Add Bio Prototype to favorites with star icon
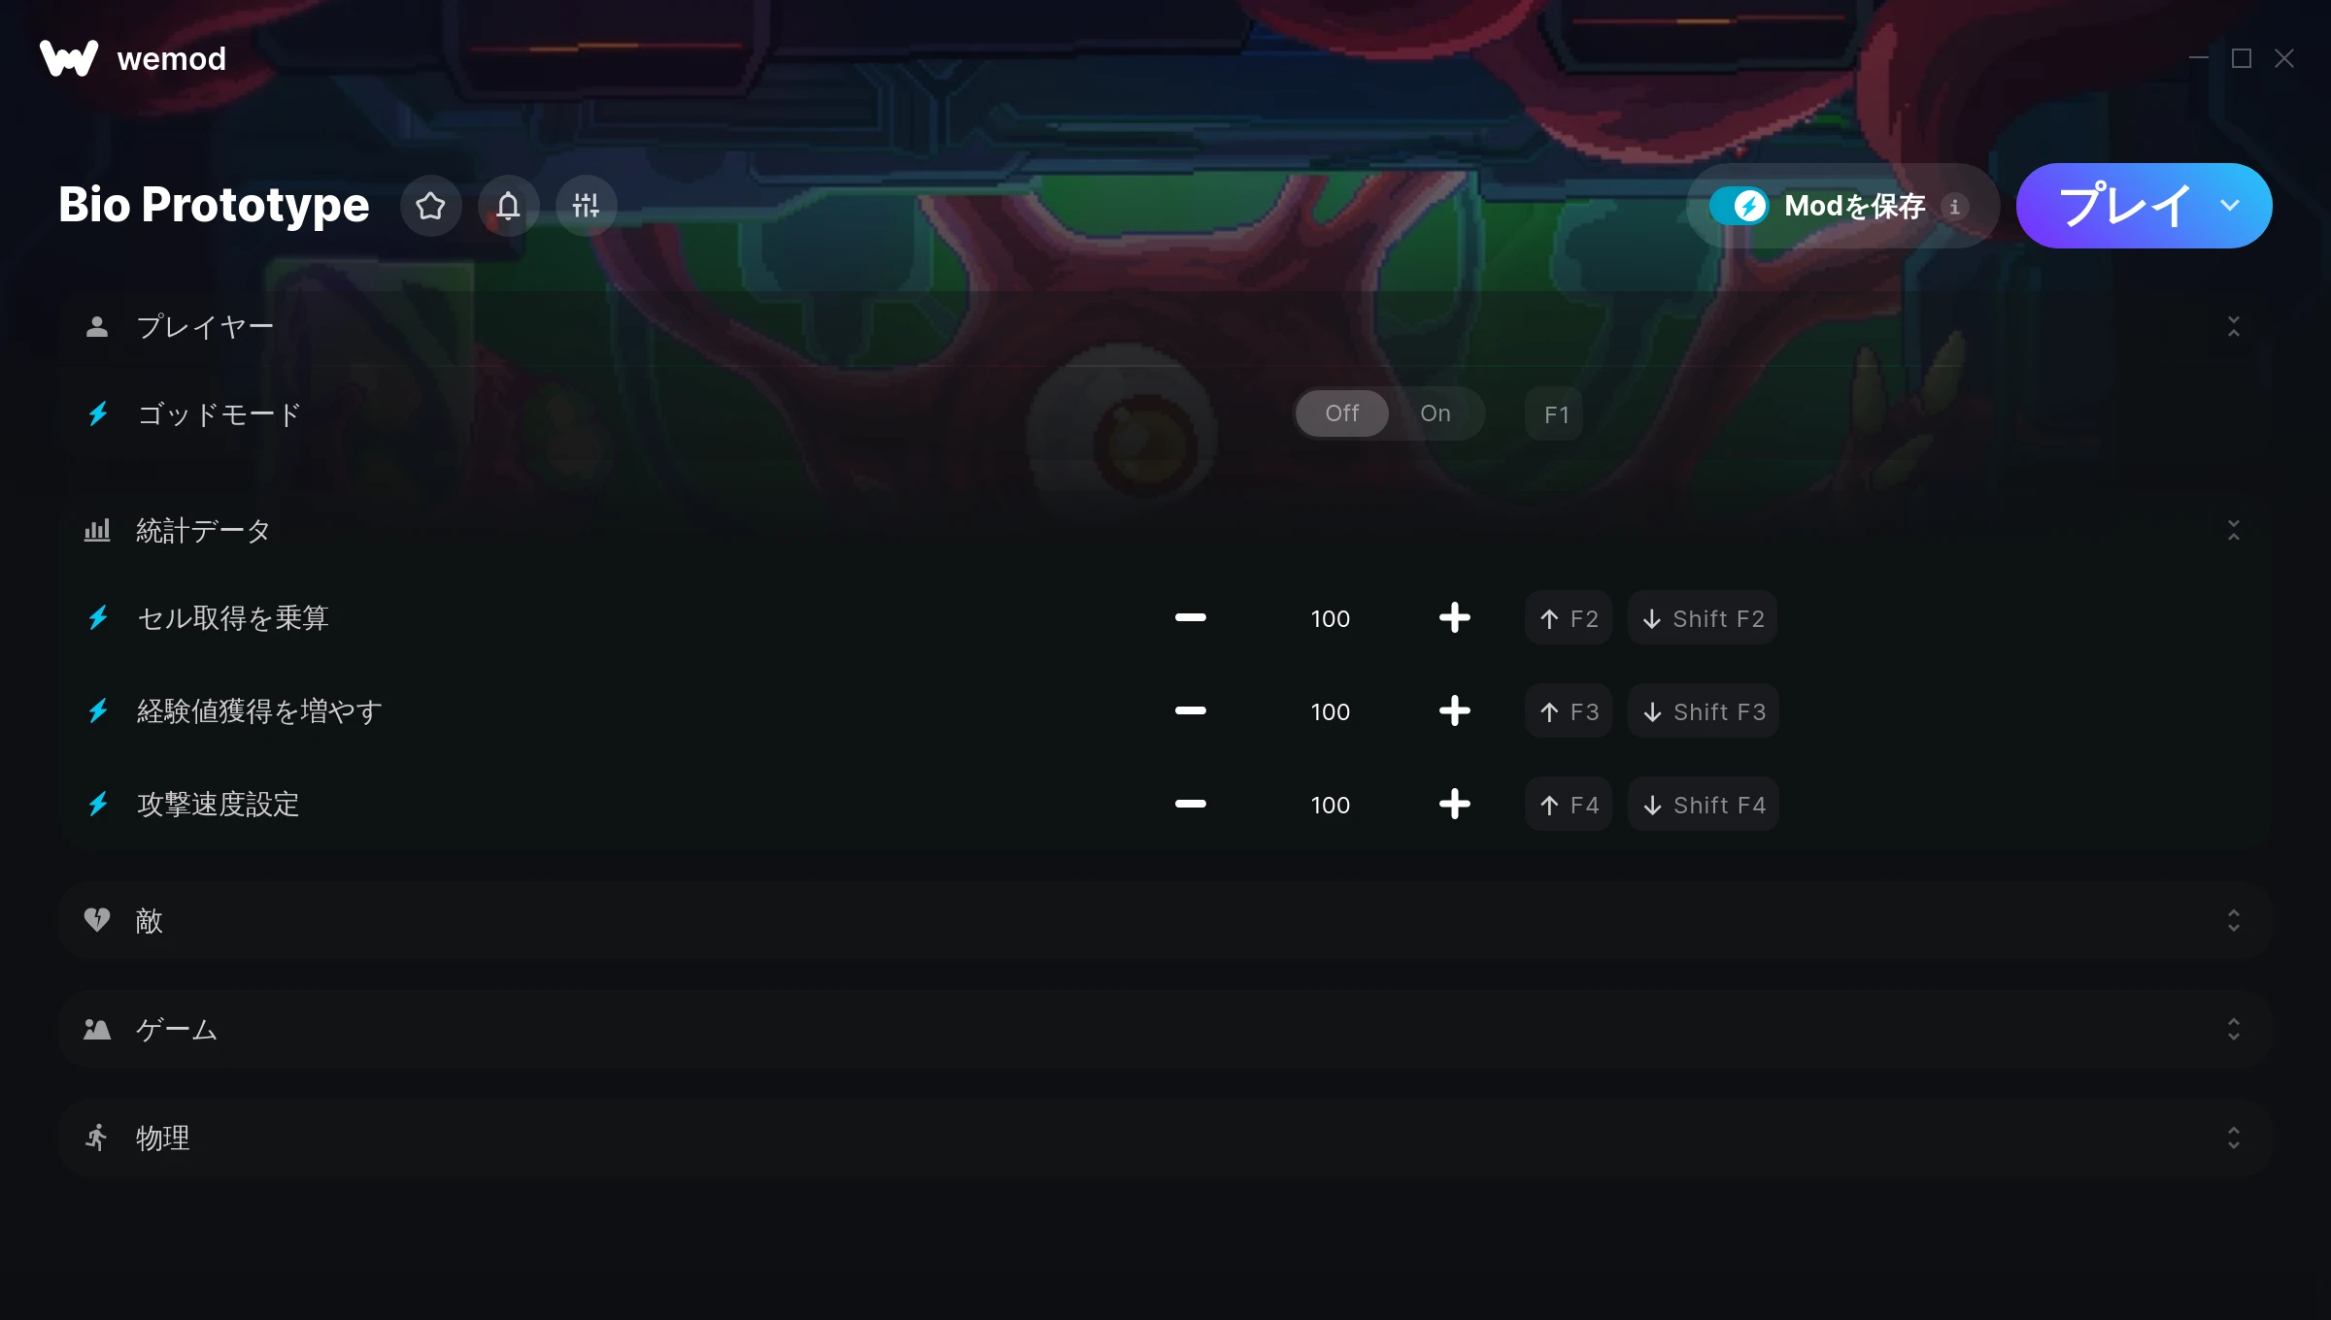The image size is (2331, 1320). [x=430, y=205]
